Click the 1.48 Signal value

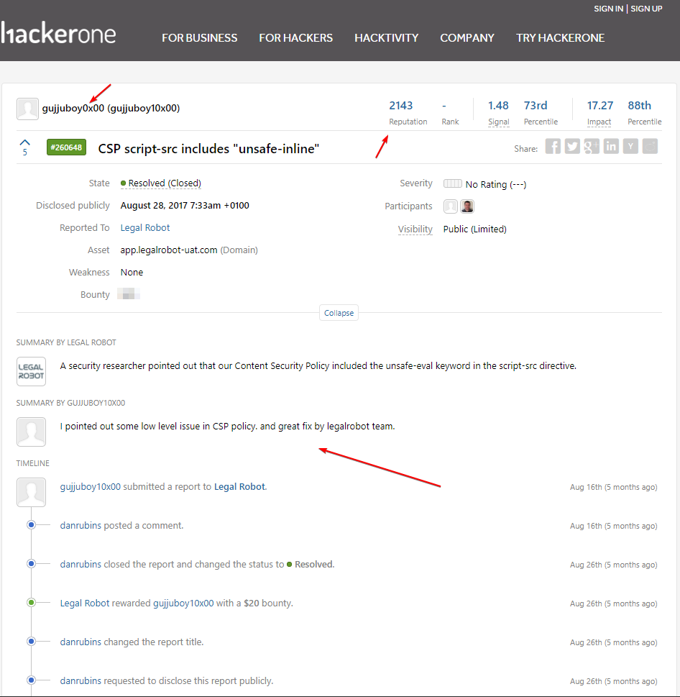(x=498, y=105)
